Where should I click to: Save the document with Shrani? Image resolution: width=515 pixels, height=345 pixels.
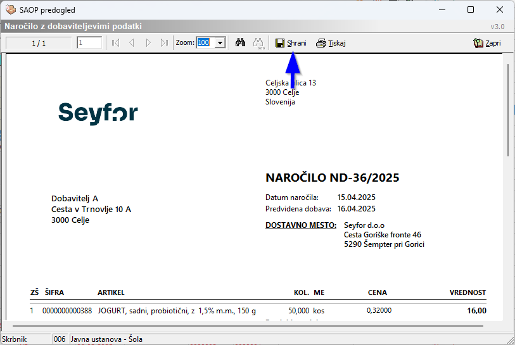[291, 43]
